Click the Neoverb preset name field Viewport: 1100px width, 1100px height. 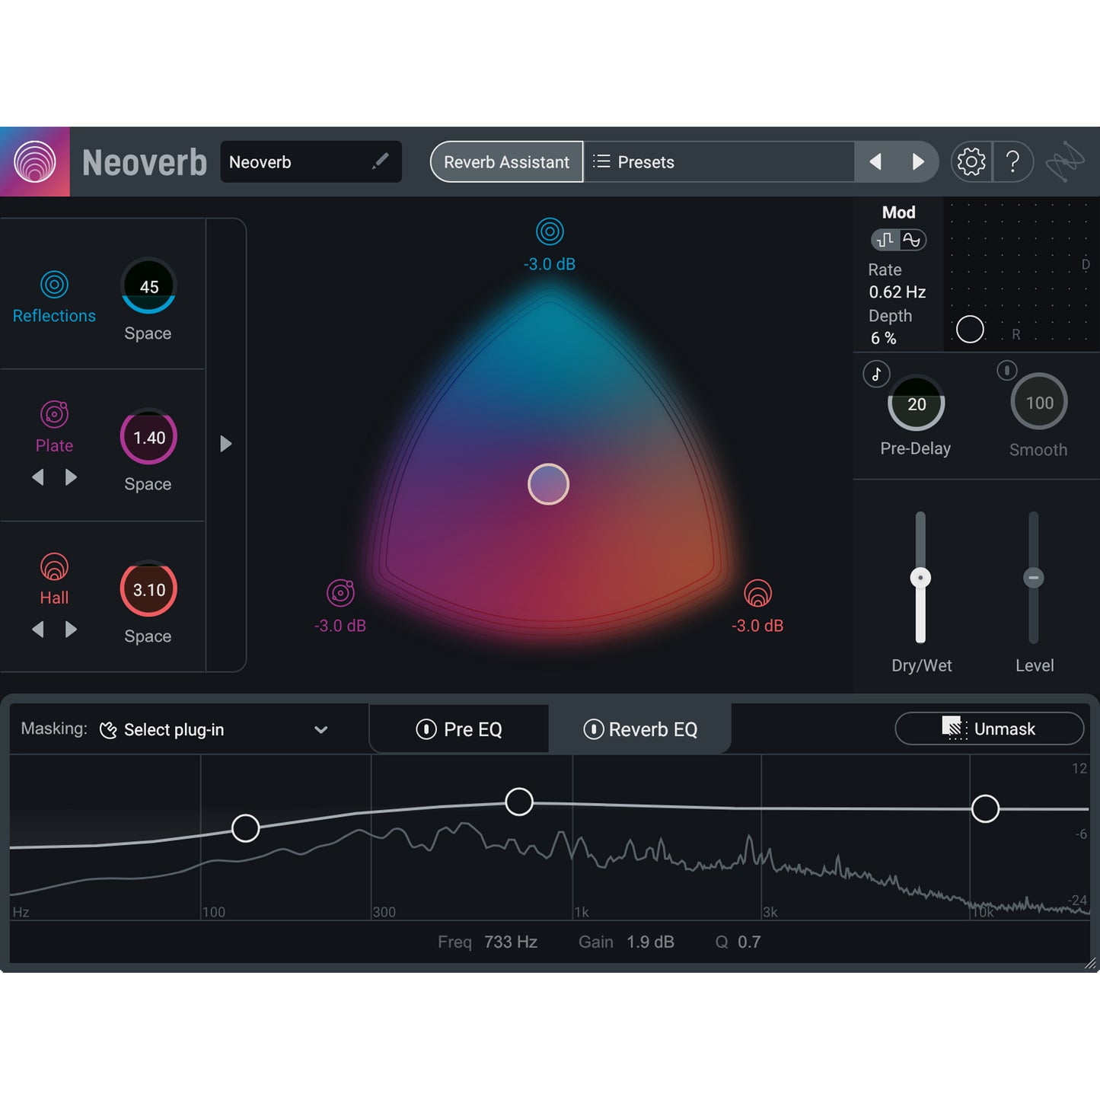pyautogui.click(x=311, y=161)
